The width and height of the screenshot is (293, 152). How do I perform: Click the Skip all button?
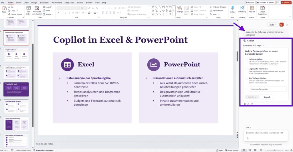coord(267,97)
